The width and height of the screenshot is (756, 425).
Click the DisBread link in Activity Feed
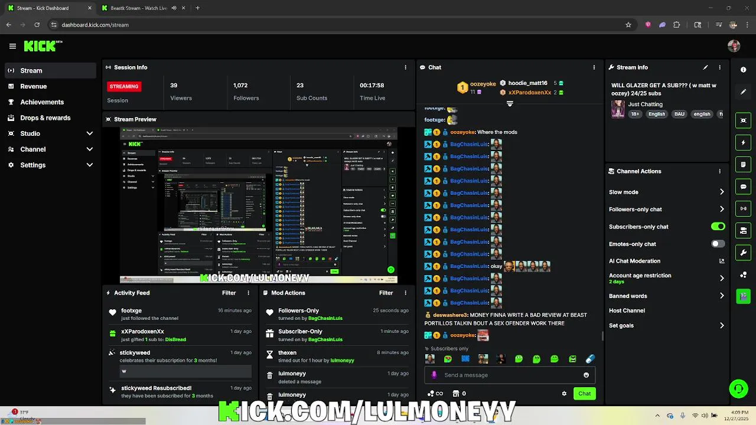pyautogui.click(x=175, y=339)
